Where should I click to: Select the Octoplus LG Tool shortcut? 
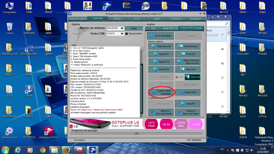click(48, 133)
